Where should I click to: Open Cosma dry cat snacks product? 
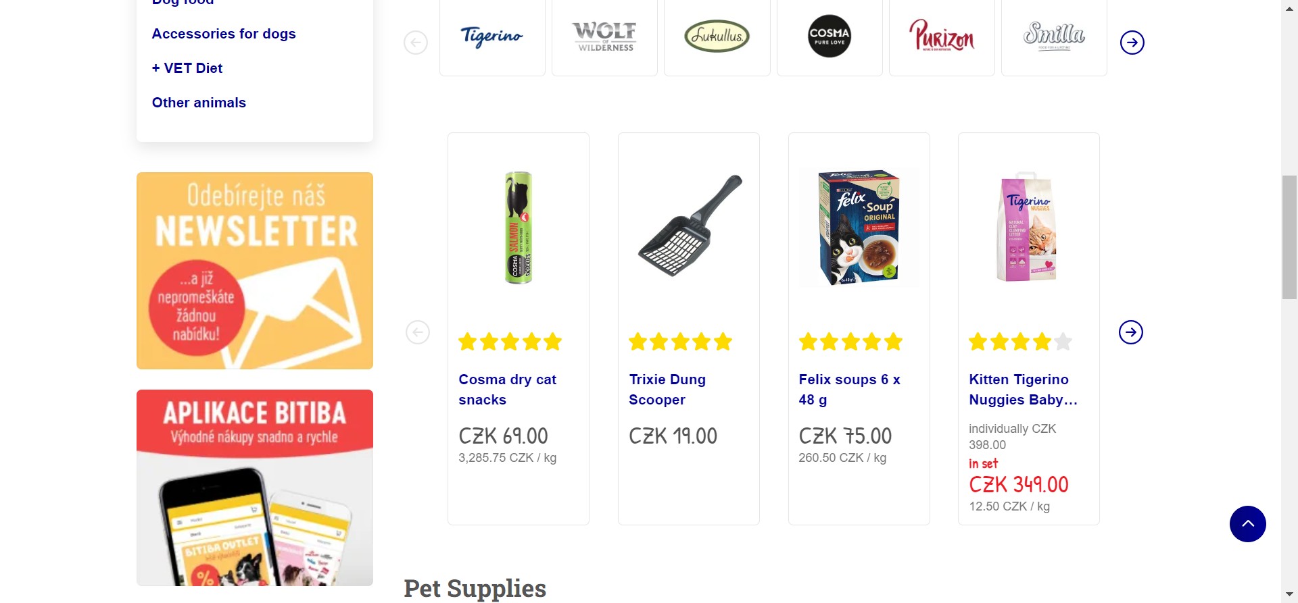[x=507, y=390]
